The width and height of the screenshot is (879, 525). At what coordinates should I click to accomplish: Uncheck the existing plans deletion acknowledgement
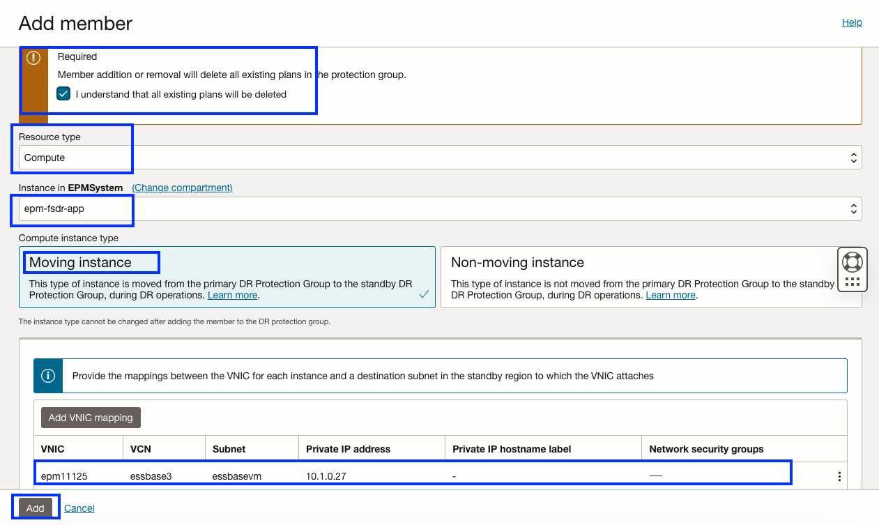point(63,93)
